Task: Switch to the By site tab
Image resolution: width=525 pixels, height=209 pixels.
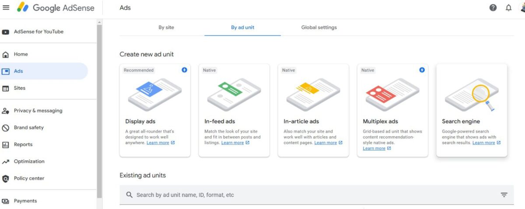Action: tap(166, 27)
